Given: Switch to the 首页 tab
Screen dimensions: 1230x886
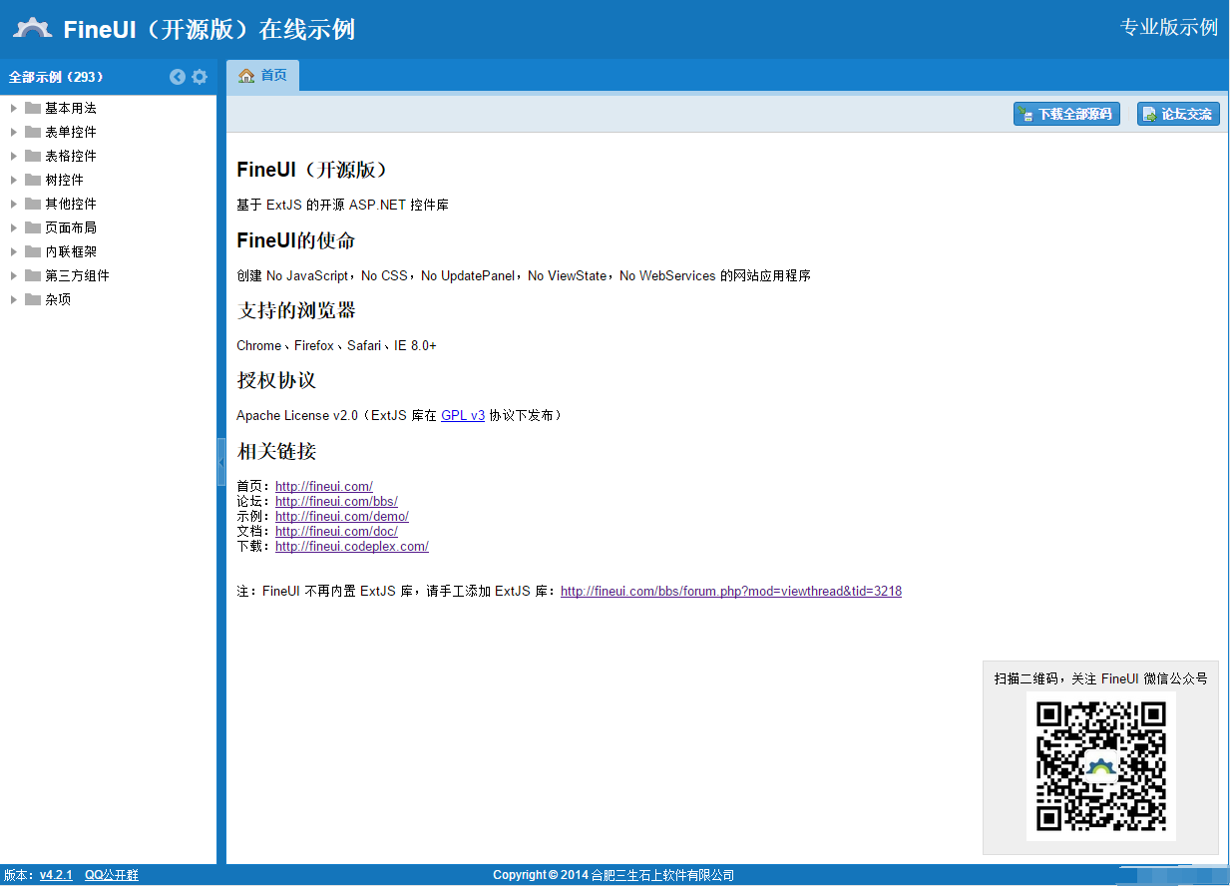Looking at the screenshot, I should pos(263,76).
